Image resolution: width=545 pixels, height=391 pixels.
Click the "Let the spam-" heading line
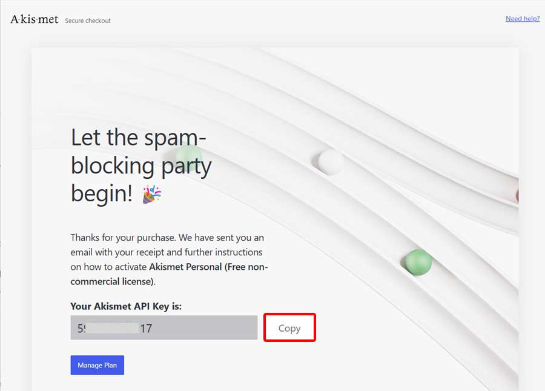tap(139, 138)
